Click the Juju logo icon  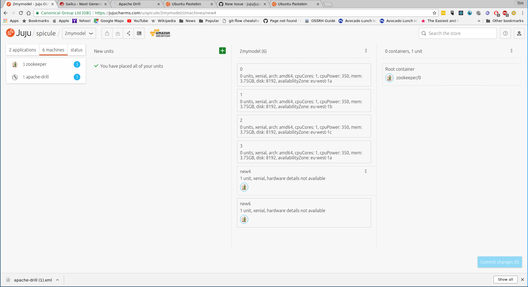pos(10,33)
